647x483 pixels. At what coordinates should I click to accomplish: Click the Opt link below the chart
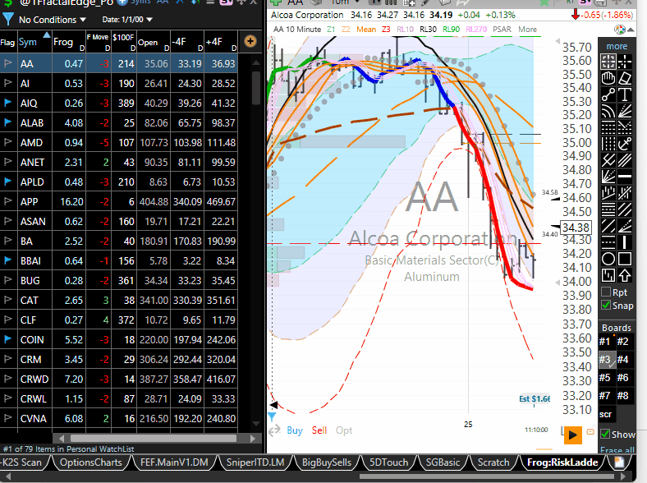[x=344, y=430]
